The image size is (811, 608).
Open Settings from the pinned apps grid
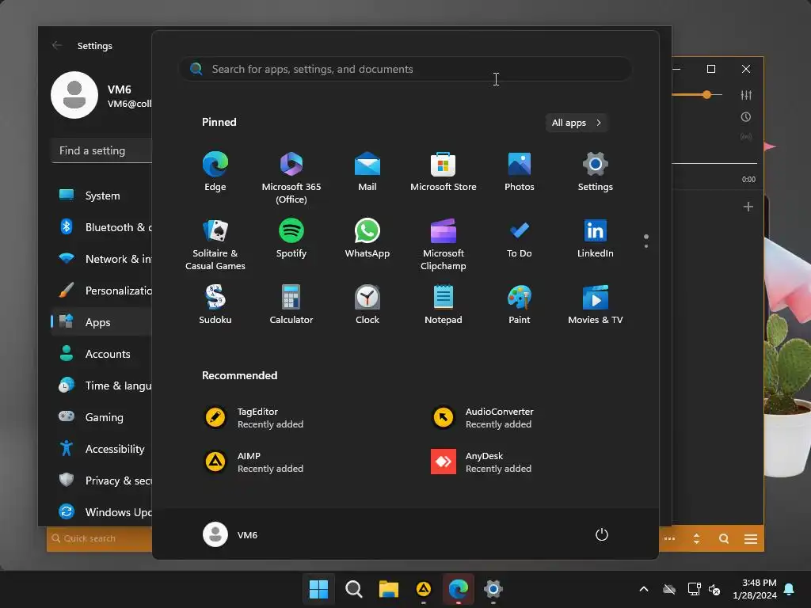pyautogui.click(x=596, y=172)
